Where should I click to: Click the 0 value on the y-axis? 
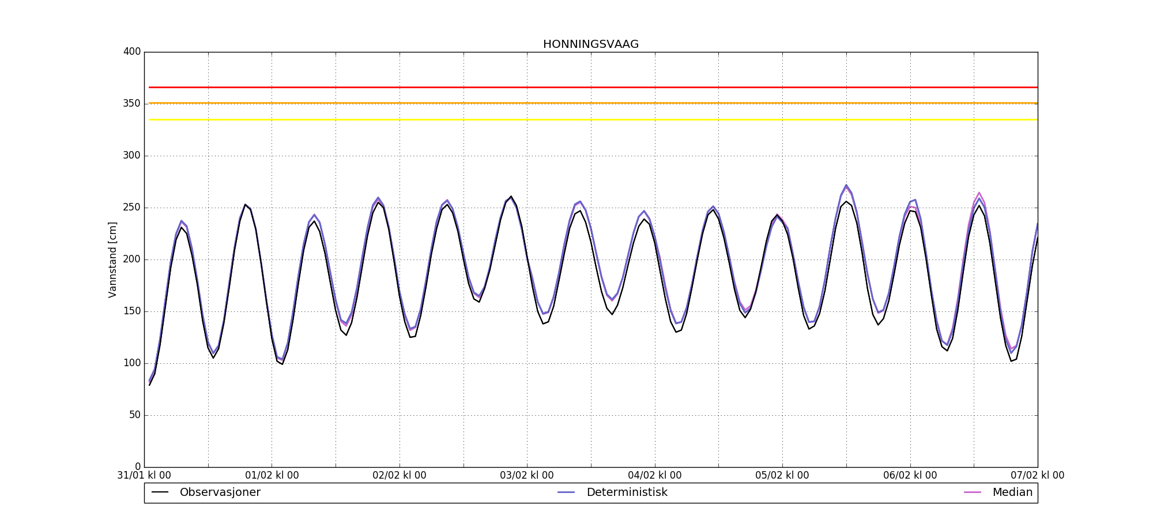[137, 467]
